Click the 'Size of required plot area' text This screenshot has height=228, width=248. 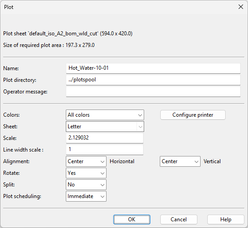49,45
